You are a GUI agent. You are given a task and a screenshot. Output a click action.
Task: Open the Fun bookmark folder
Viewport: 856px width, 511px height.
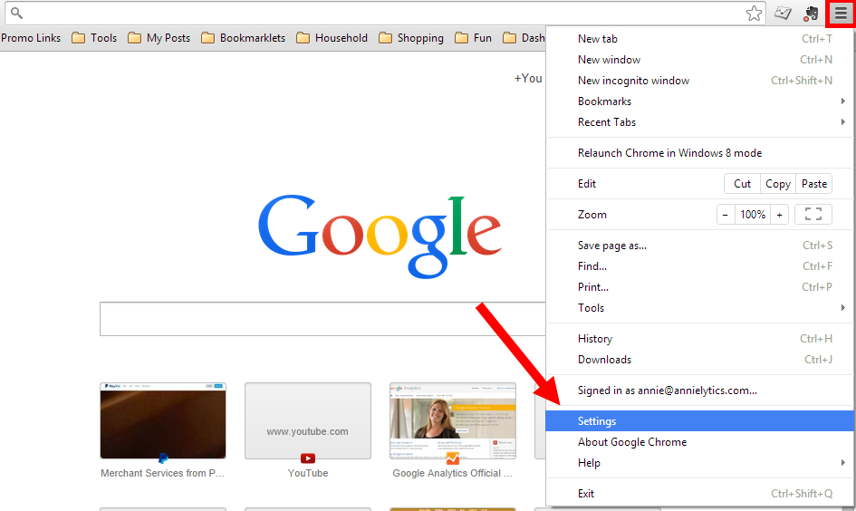pyautogui.click(x=474, y=38)
